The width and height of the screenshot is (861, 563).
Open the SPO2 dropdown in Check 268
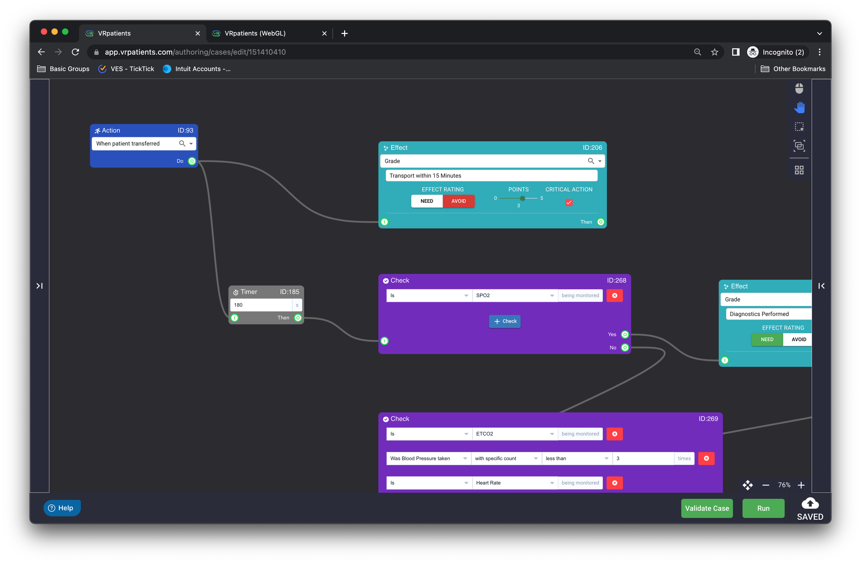(515, 295)
